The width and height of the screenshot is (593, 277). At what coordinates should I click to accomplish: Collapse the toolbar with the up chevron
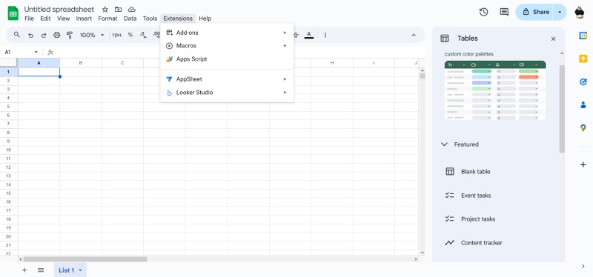point(414,35)
